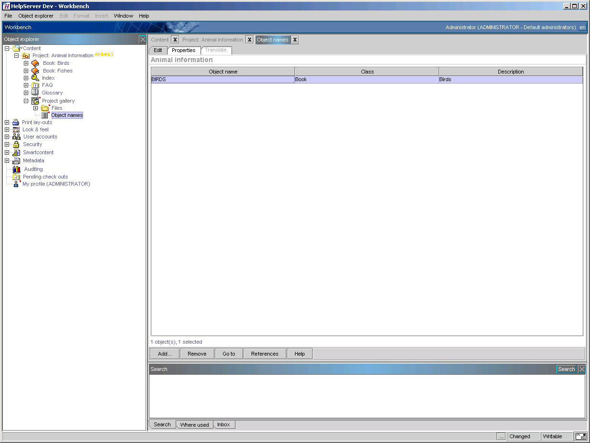
Task: Click the Look & feel icon
Action: click(16, 129)
